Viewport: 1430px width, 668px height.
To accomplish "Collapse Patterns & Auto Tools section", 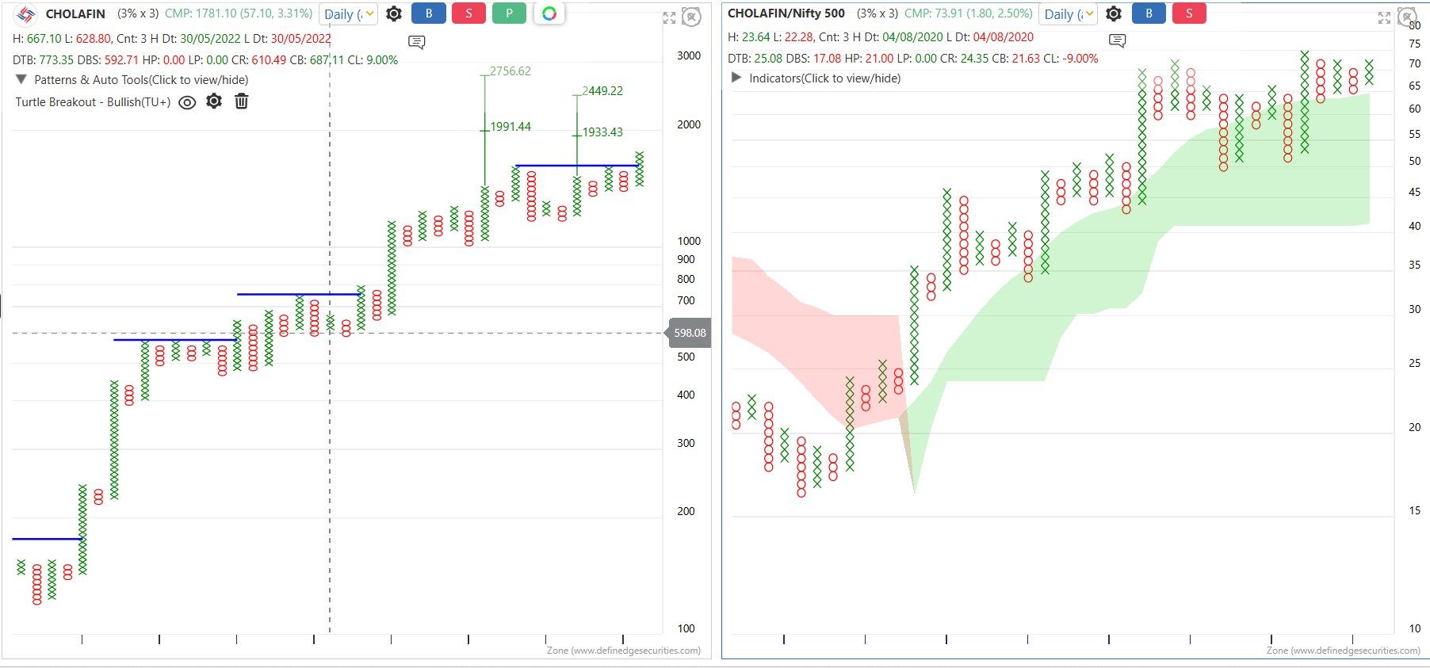I will (x=21, y=79).
